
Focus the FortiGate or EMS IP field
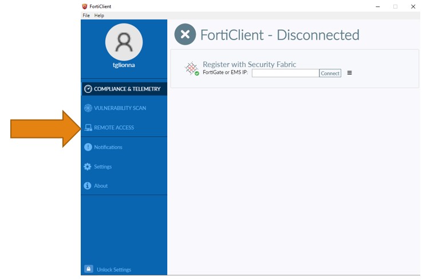tap(285, 73)
